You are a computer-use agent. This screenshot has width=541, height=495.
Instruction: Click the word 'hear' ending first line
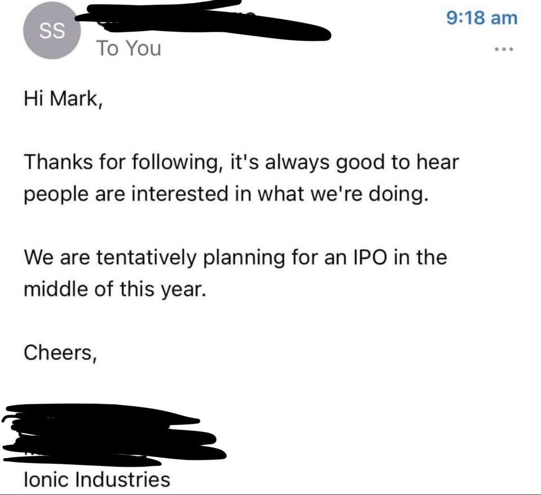click(x=438, y=162)
